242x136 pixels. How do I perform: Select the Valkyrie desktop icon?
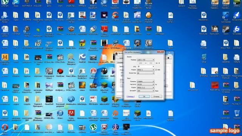coord(237,59)
